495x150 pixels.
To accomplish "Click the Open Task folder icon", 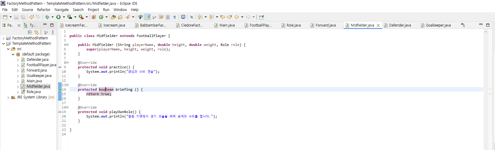I will [x=120, y=17].
